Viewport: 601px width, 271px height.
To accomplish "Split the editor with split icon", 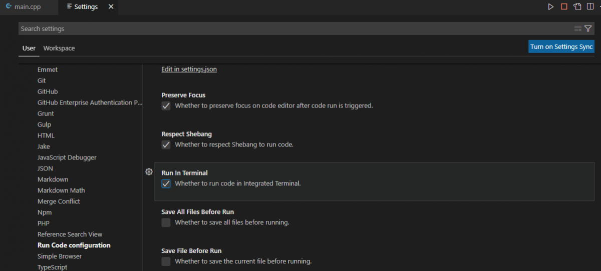I will [x=590, y=7].
